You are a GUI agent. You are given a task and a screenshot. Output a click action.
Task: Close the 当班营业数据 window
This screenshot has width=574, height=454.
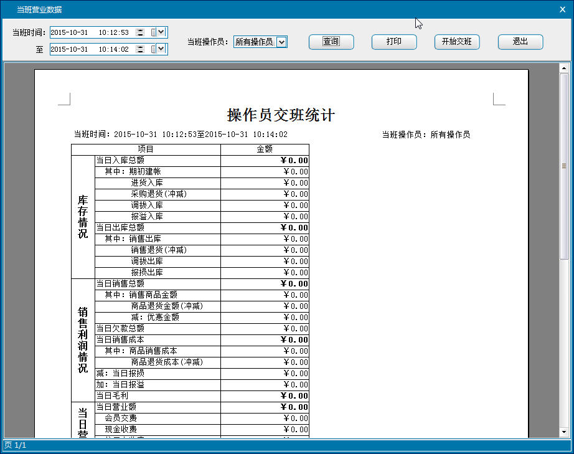click(563, 9)
